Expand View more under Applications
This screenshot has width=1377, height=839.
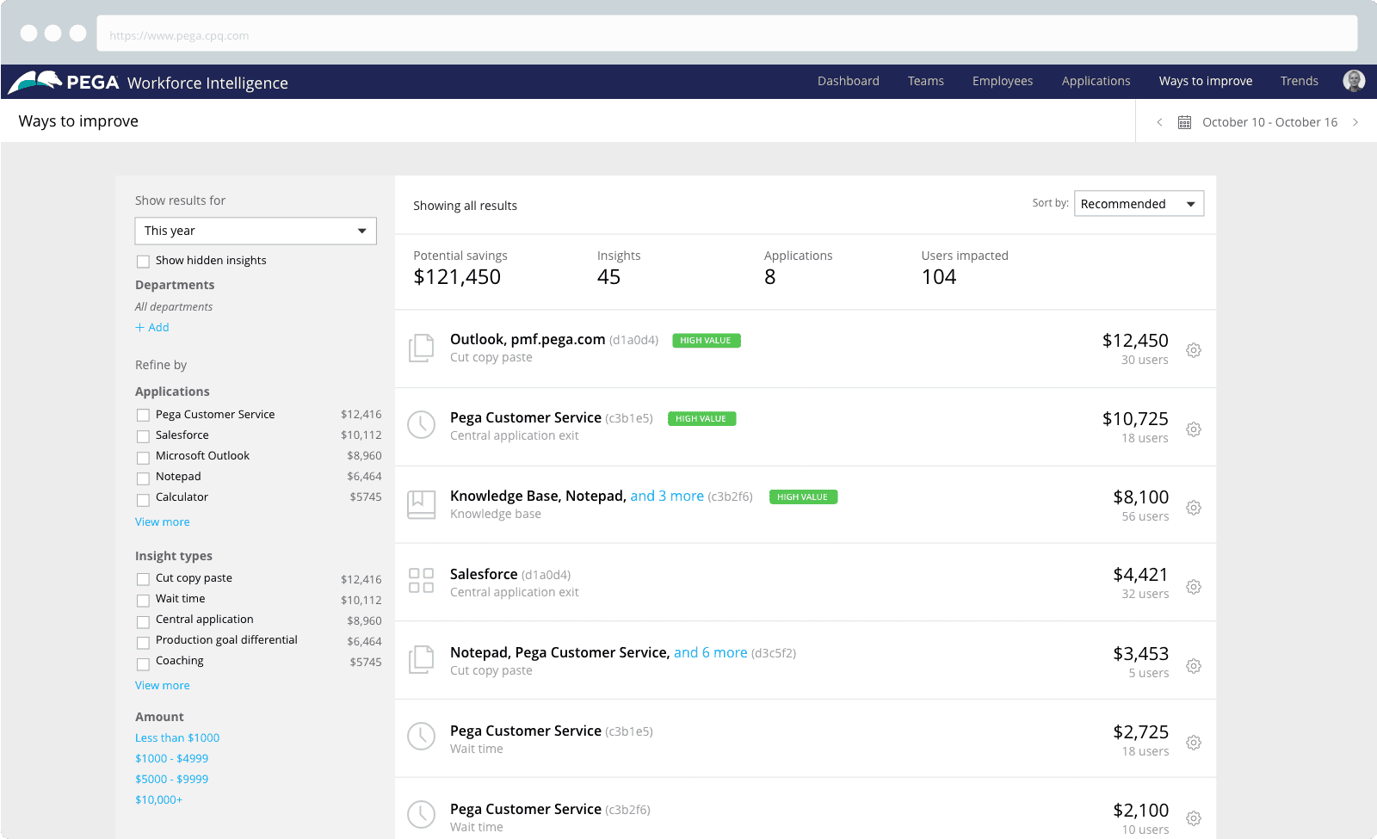[x=163, y=521]
